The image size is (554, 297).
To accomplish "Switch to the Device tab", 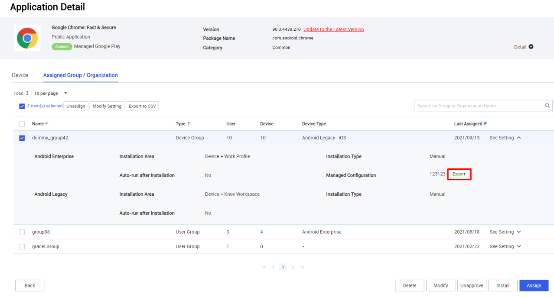I will click(20, 75).
